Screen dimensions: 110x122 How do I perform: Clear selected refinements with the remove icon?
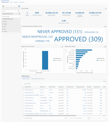pyautogui.click(x=20, y=14)
